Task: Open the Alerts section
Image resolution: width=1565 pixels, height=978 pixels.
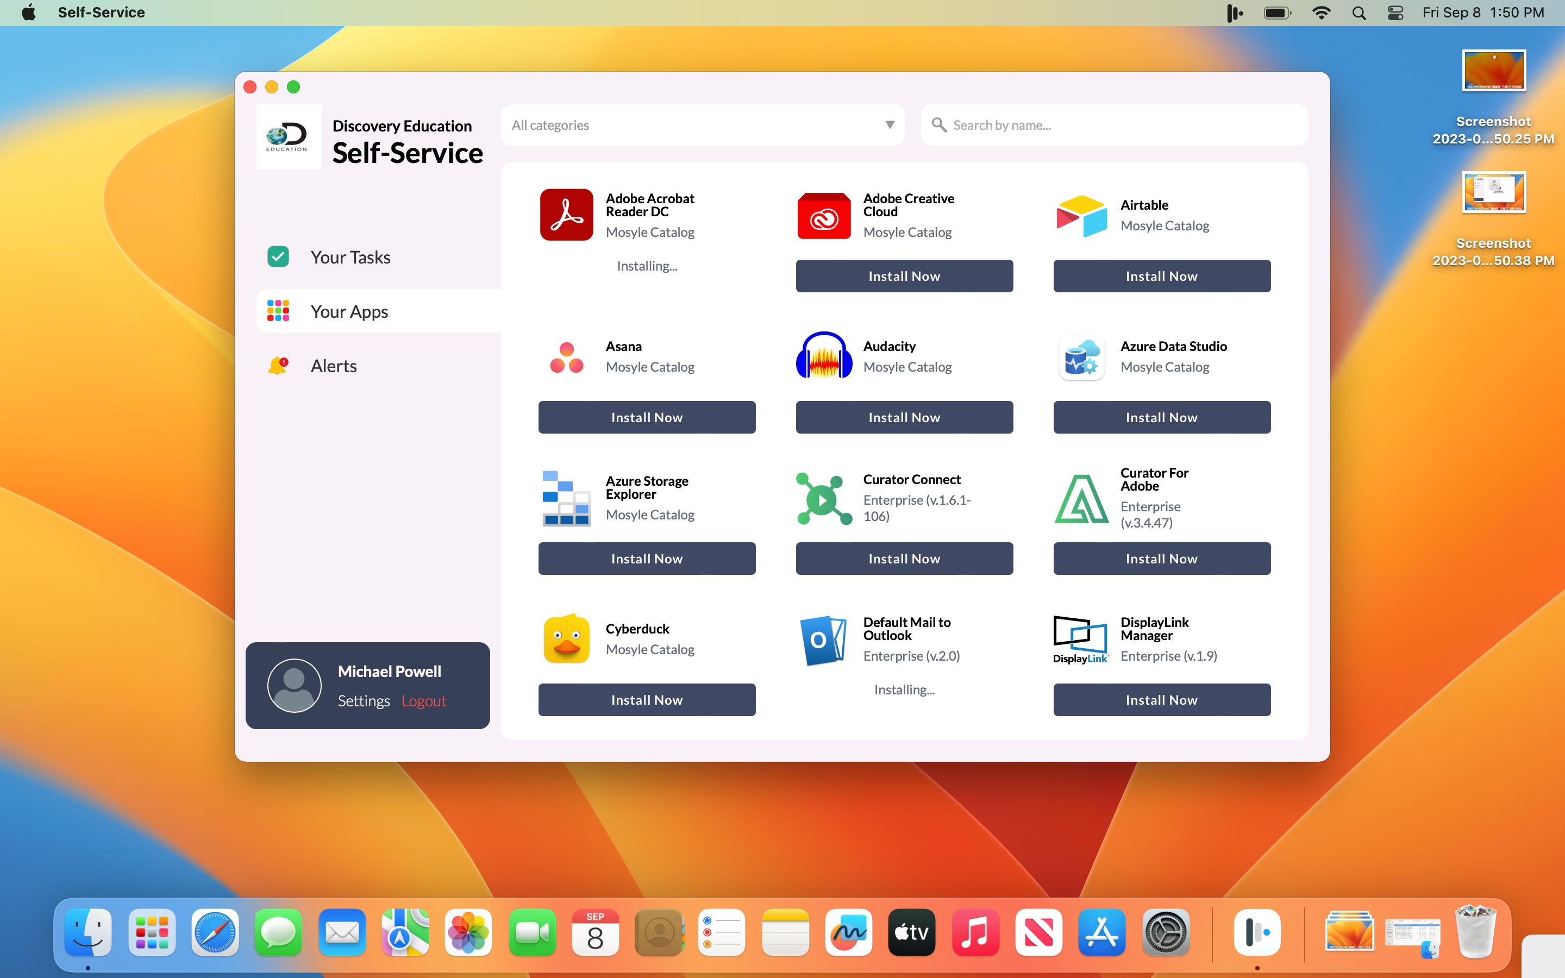Action: click(x=379, y=366)
